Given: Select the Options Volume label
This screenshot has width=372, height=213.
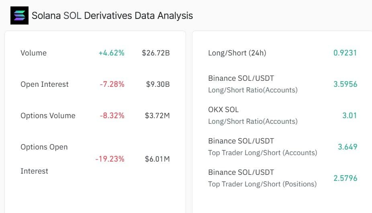Looking at the screenshot, I should [48, 116].
